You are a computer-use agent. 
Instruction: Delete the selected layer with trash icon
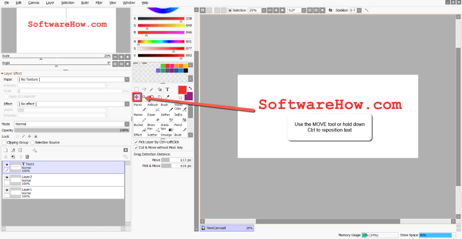click(27, 157)
